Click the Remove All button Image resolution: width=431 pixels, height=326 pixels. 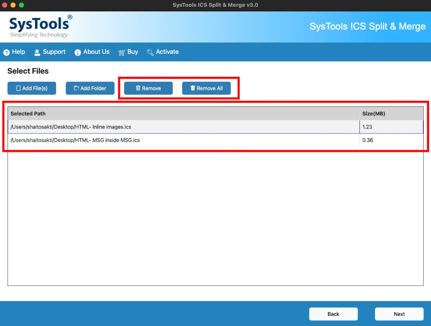pyautogui.click(x=206, y=88)
